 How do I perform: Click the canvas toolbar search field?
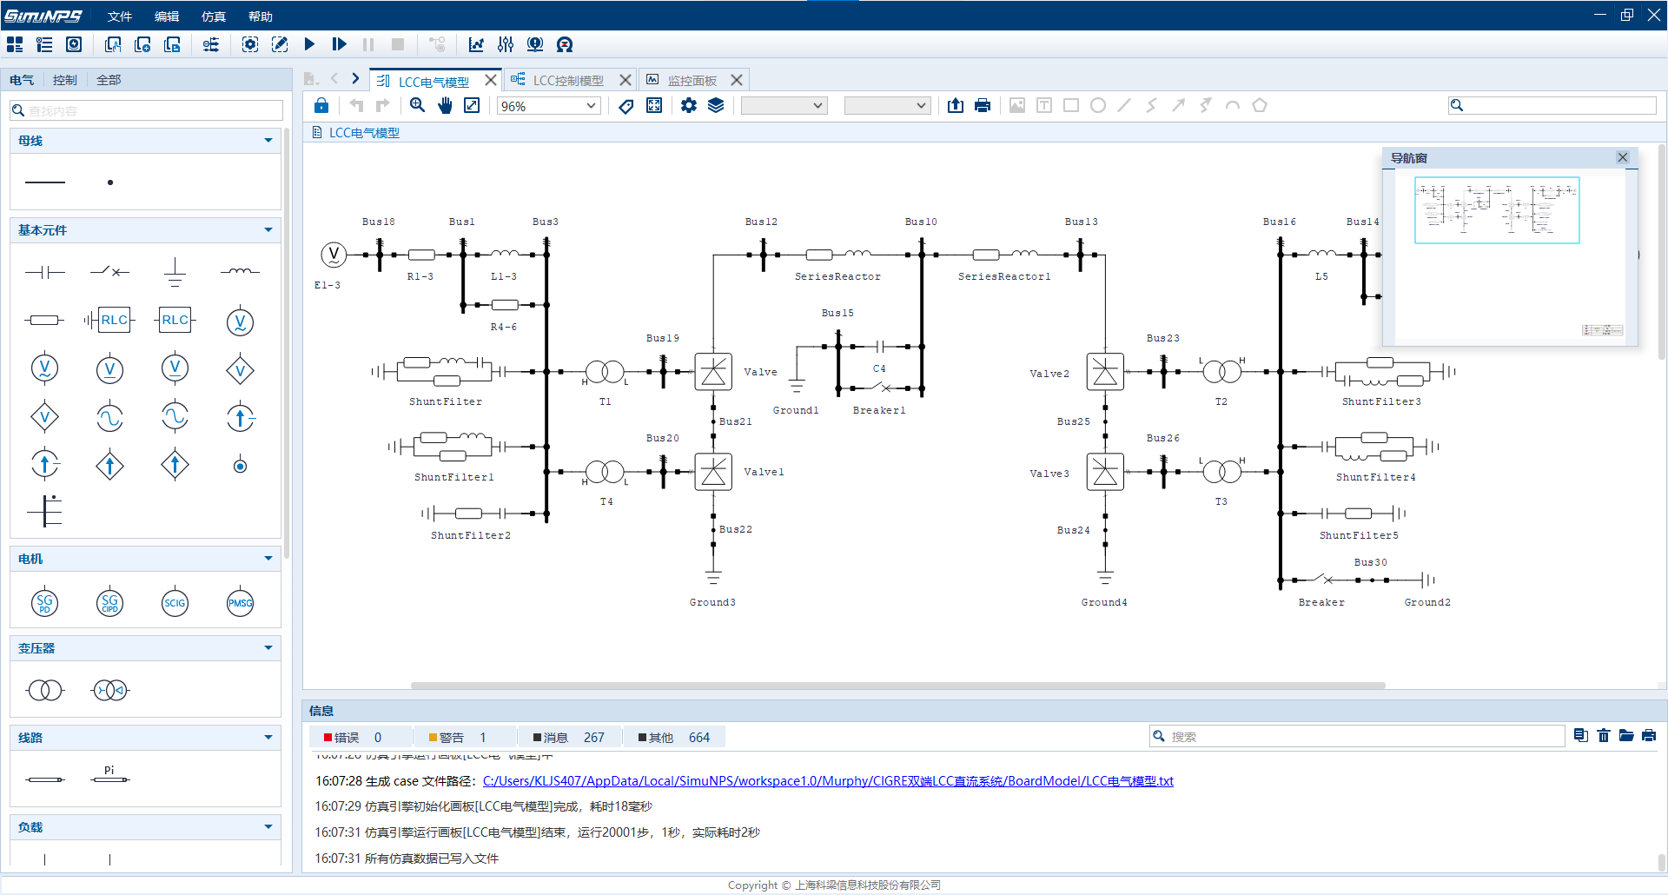(1552, 105)
